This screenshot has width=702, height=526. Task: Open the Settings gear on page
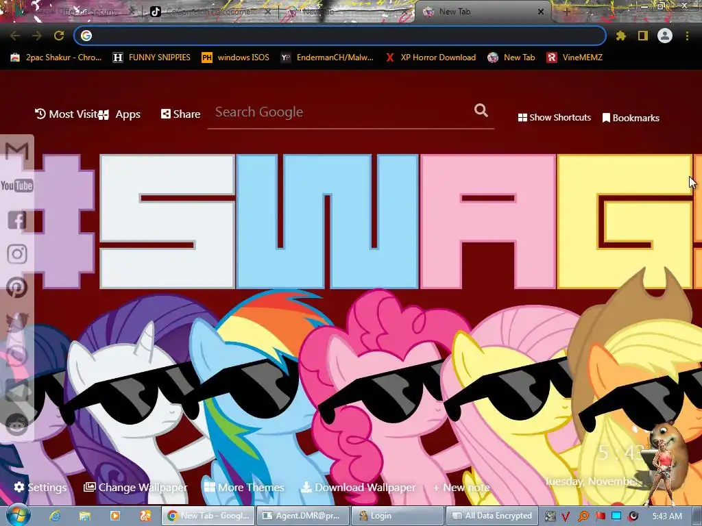[x=40, y=487]
